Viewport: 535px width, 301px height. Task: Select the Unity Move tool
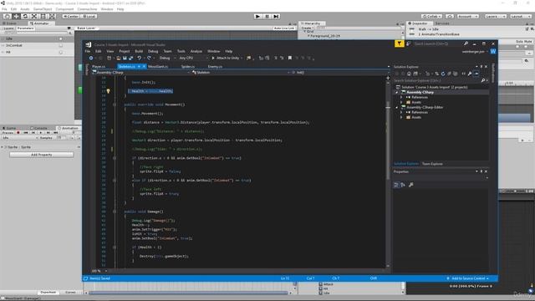(16, 17)
